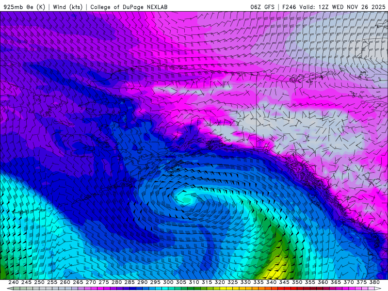Click the 340 legend value
This screenshot has width=388, height=291.
272,282
